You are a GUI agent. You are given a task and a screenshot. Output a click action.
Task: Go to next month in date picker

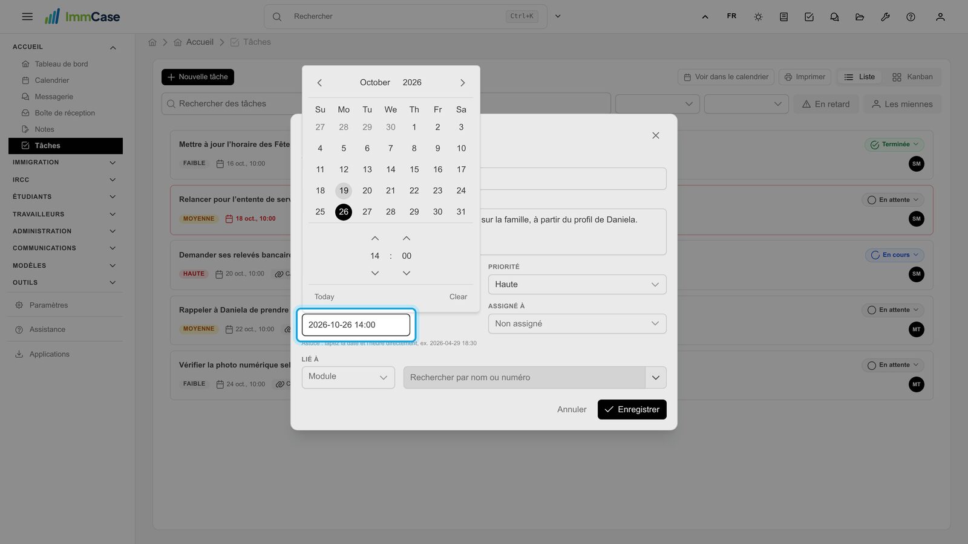(462, 83)
